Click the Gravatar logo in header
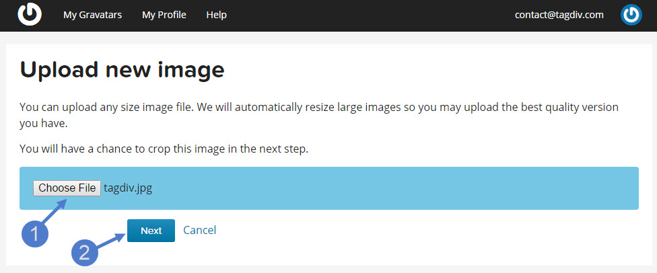Image resolution: width=657 pixels, height=273 pixels. (x=30, y=15)
